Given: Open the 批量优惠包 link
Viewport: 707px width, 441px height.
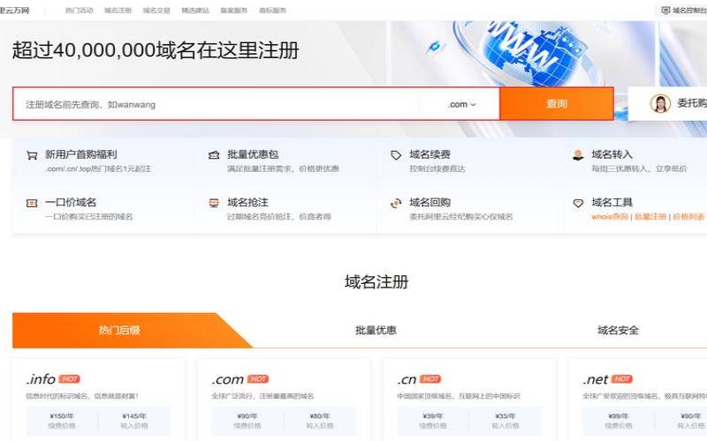Looking at the screenshot, I should click(x=253, y=155).
